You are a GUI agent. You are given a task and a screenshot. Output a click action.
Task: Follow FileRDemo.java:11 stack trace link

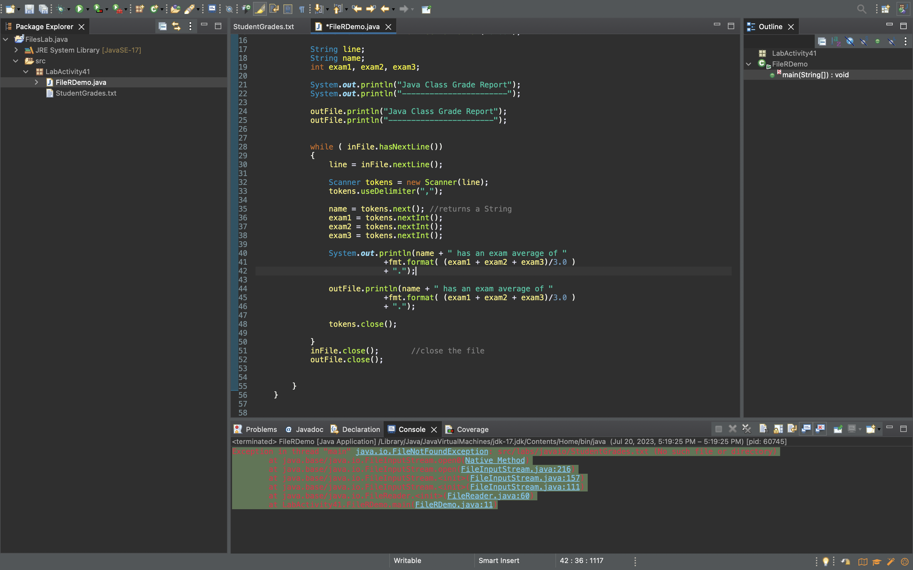pos(454,504)
